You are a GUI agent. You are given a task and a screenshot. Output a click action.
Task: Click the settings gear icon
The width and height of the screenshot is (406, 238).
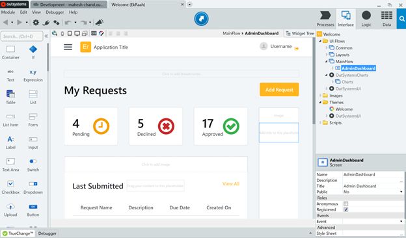pyautogui.click(x=36, y=23)
